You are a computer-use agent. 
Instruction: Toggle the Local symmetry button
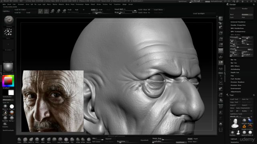click(x=220, y=63)
